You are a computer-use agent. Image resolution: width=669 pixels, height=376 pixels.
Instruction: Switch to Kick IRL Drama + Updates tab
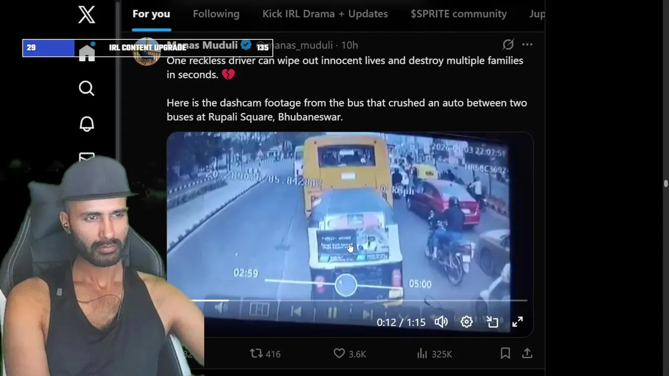325,14
